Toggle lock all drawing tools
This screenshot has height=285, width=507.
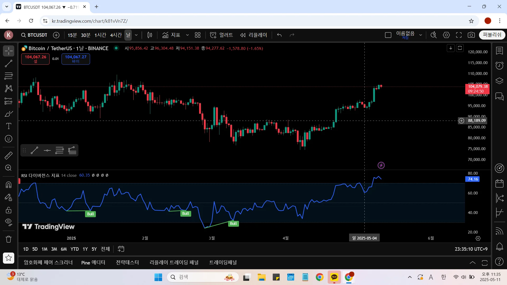tap(8, 210)
